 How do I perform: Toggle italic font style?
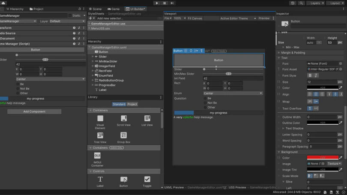[316, 75]
